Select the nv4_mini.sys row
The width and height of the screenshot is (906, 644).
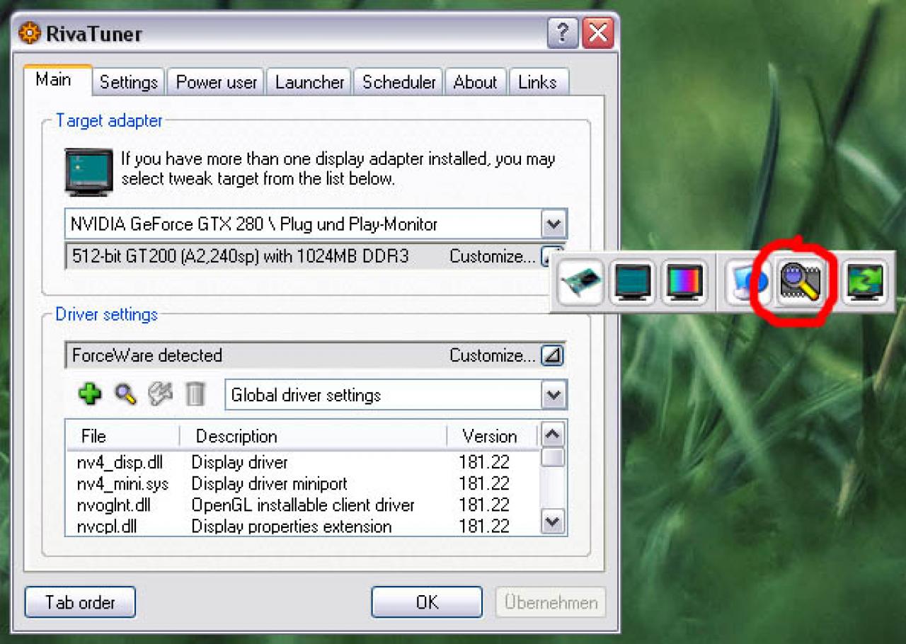click(303, 484)
